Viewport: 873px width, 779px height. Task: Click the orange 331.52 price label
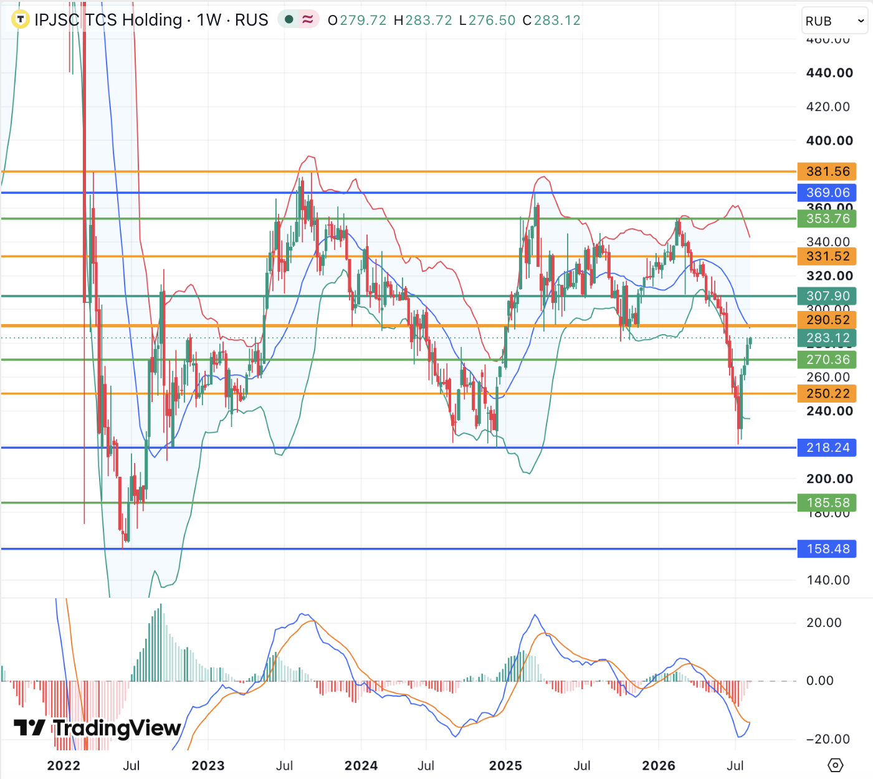(x=828, y=256)
